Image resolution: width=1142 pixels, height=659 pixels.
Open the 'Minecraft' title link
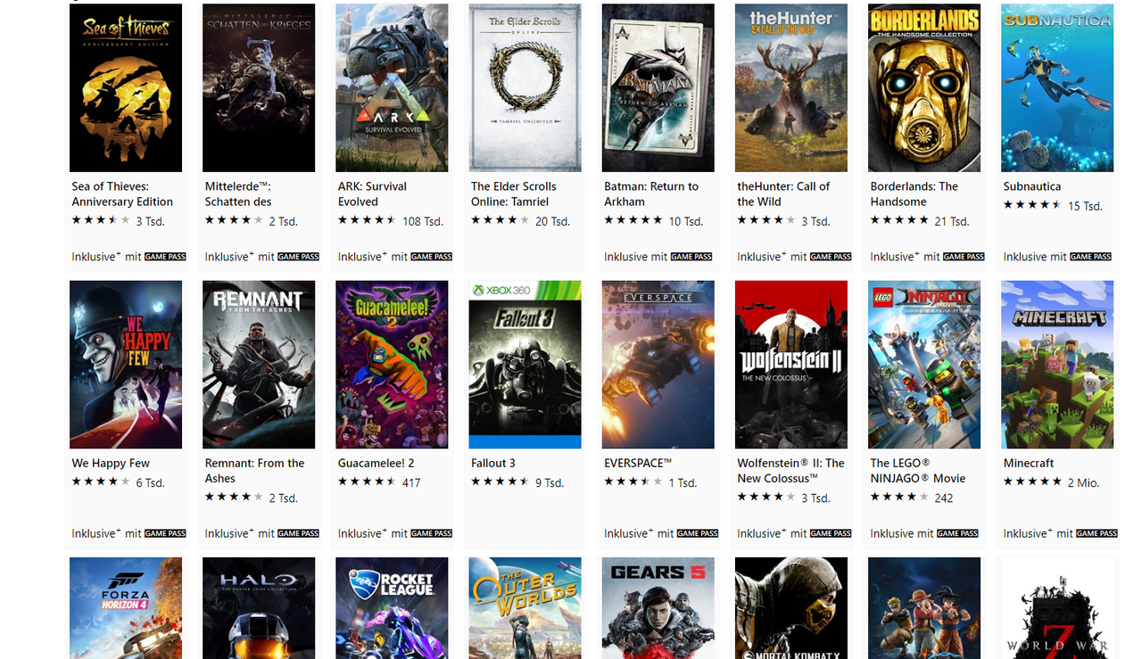[1029, 463]
